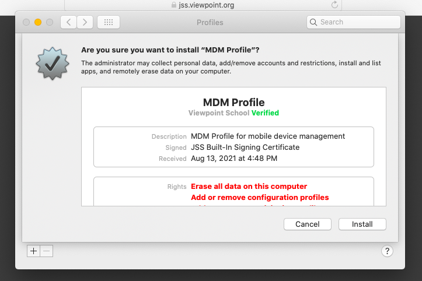Select the jss.viewpoint.org address bar
This screenshot has width=422, height=281.
[206, 5]
